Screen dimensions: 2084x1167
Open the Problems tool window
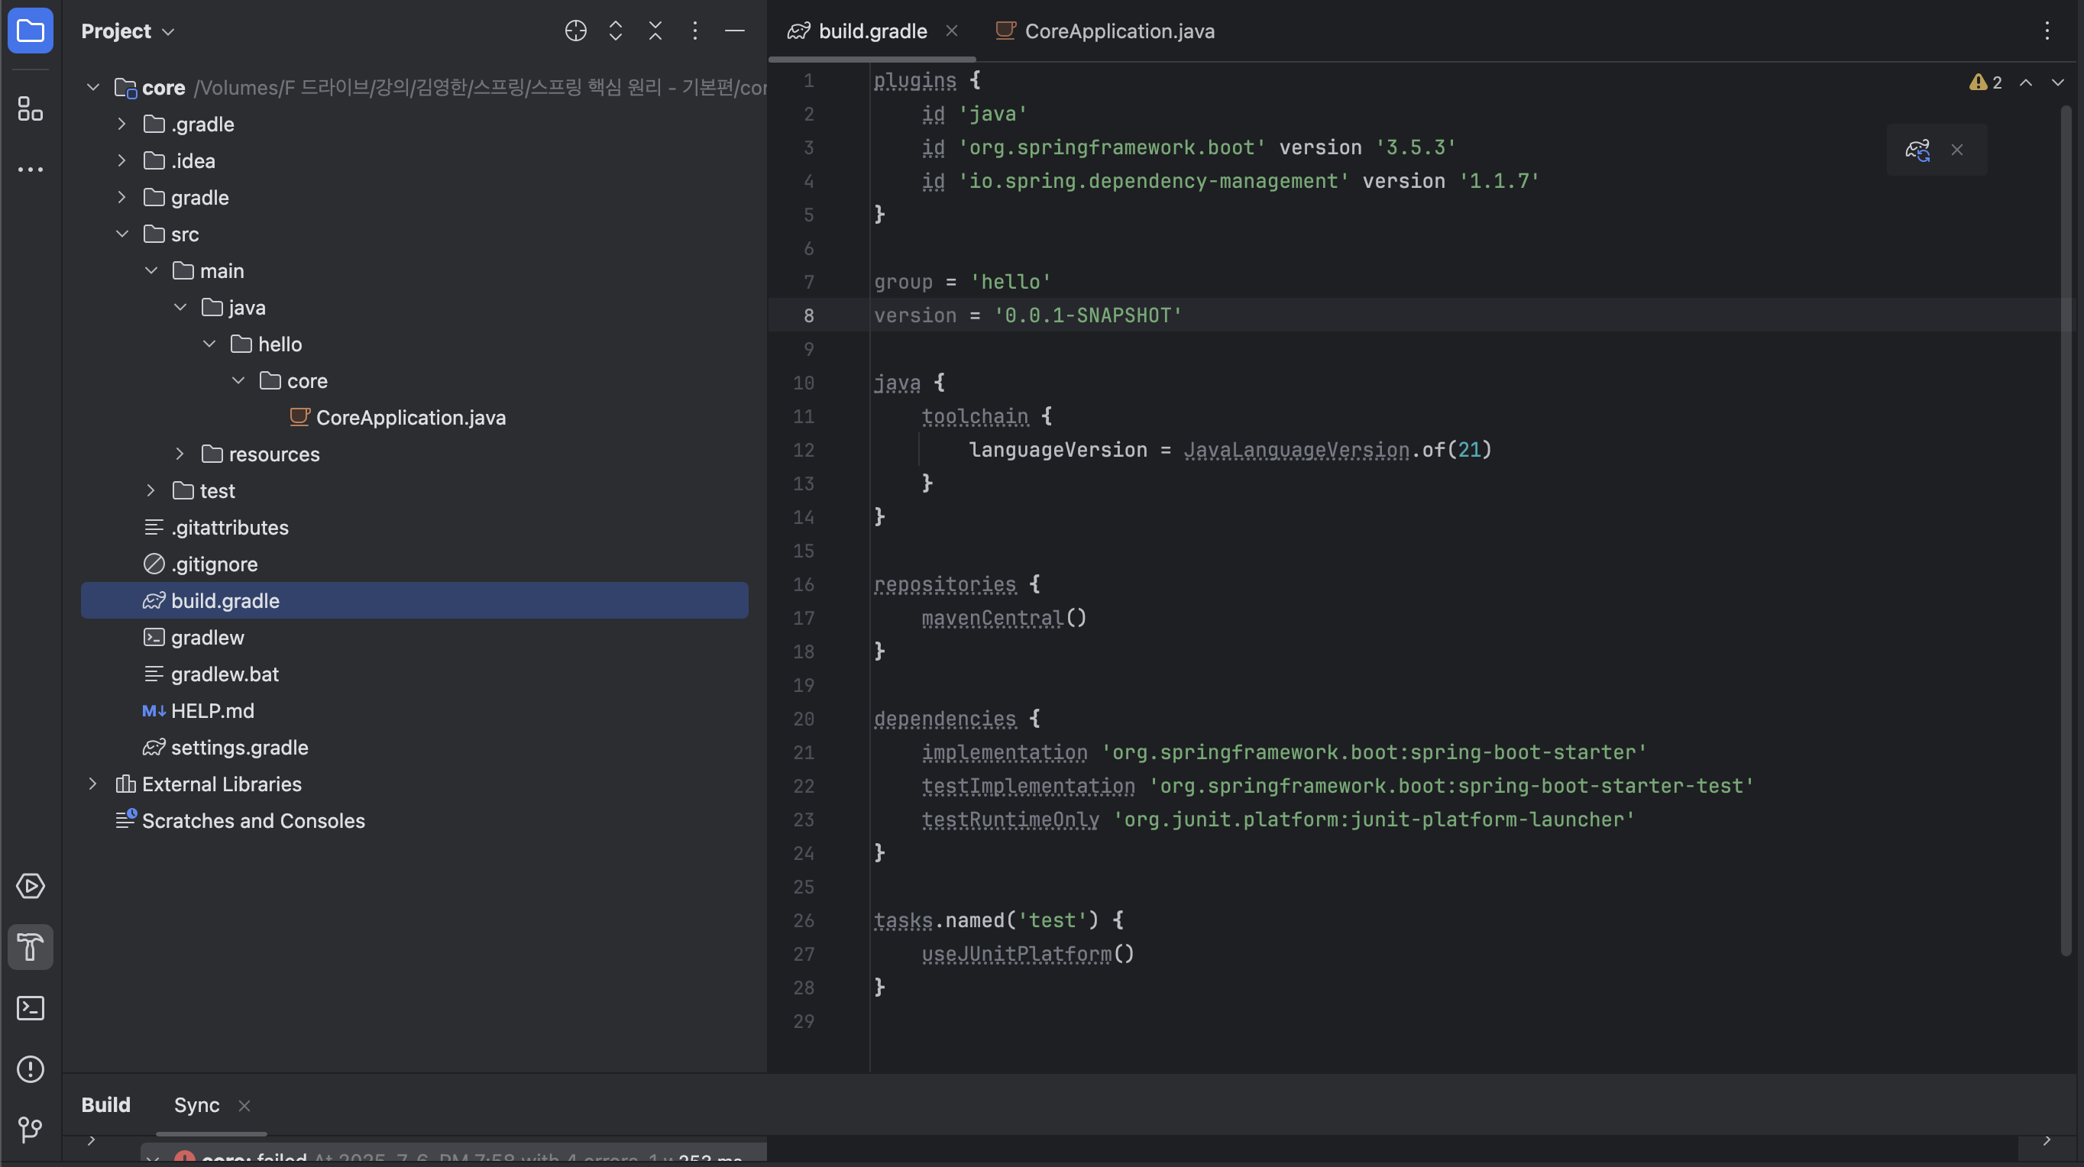tap(30, 1069)
